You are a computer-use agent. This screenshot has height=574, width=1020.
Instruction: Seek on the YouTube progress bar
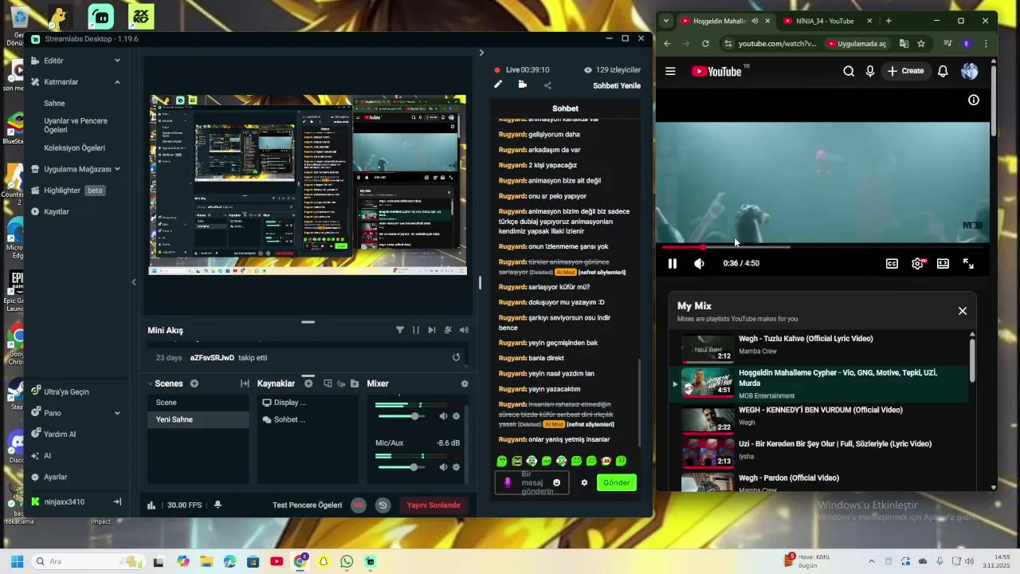coord(822,247)
